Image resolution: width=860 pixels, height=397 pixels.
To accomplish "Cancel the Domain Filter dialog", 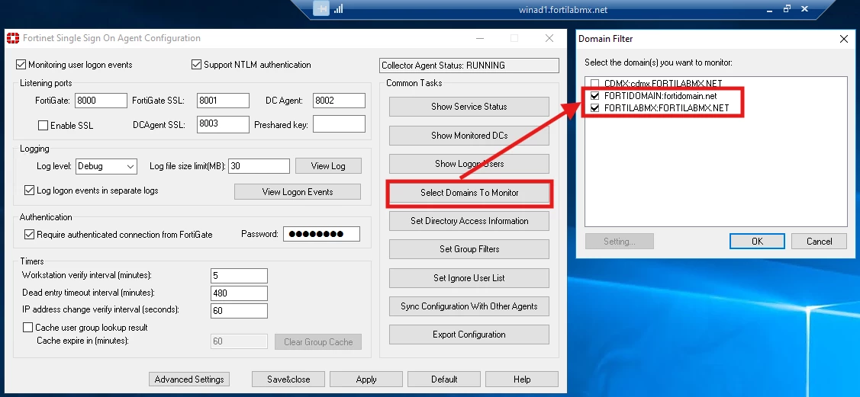I will click(820, 242).
